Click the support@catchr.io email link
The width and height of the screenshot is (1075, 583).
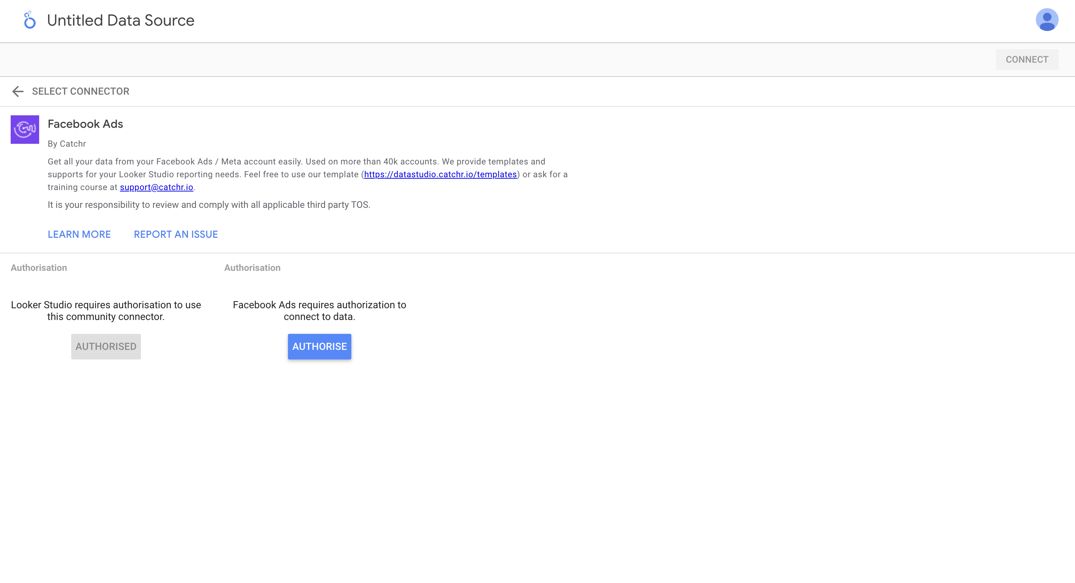click(x=156, y=187)
